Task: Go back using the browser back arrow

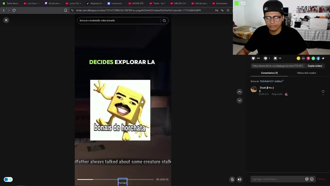Action: (4, 10)
